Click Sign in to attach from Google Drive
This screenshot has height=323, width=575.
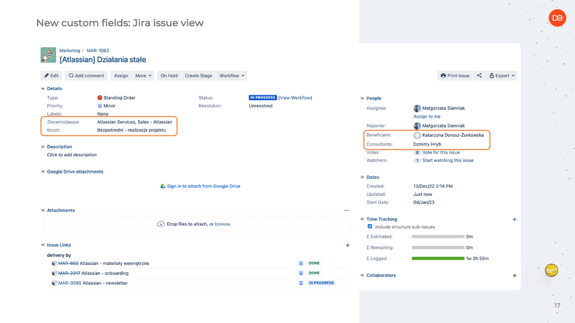click(203, 186)
